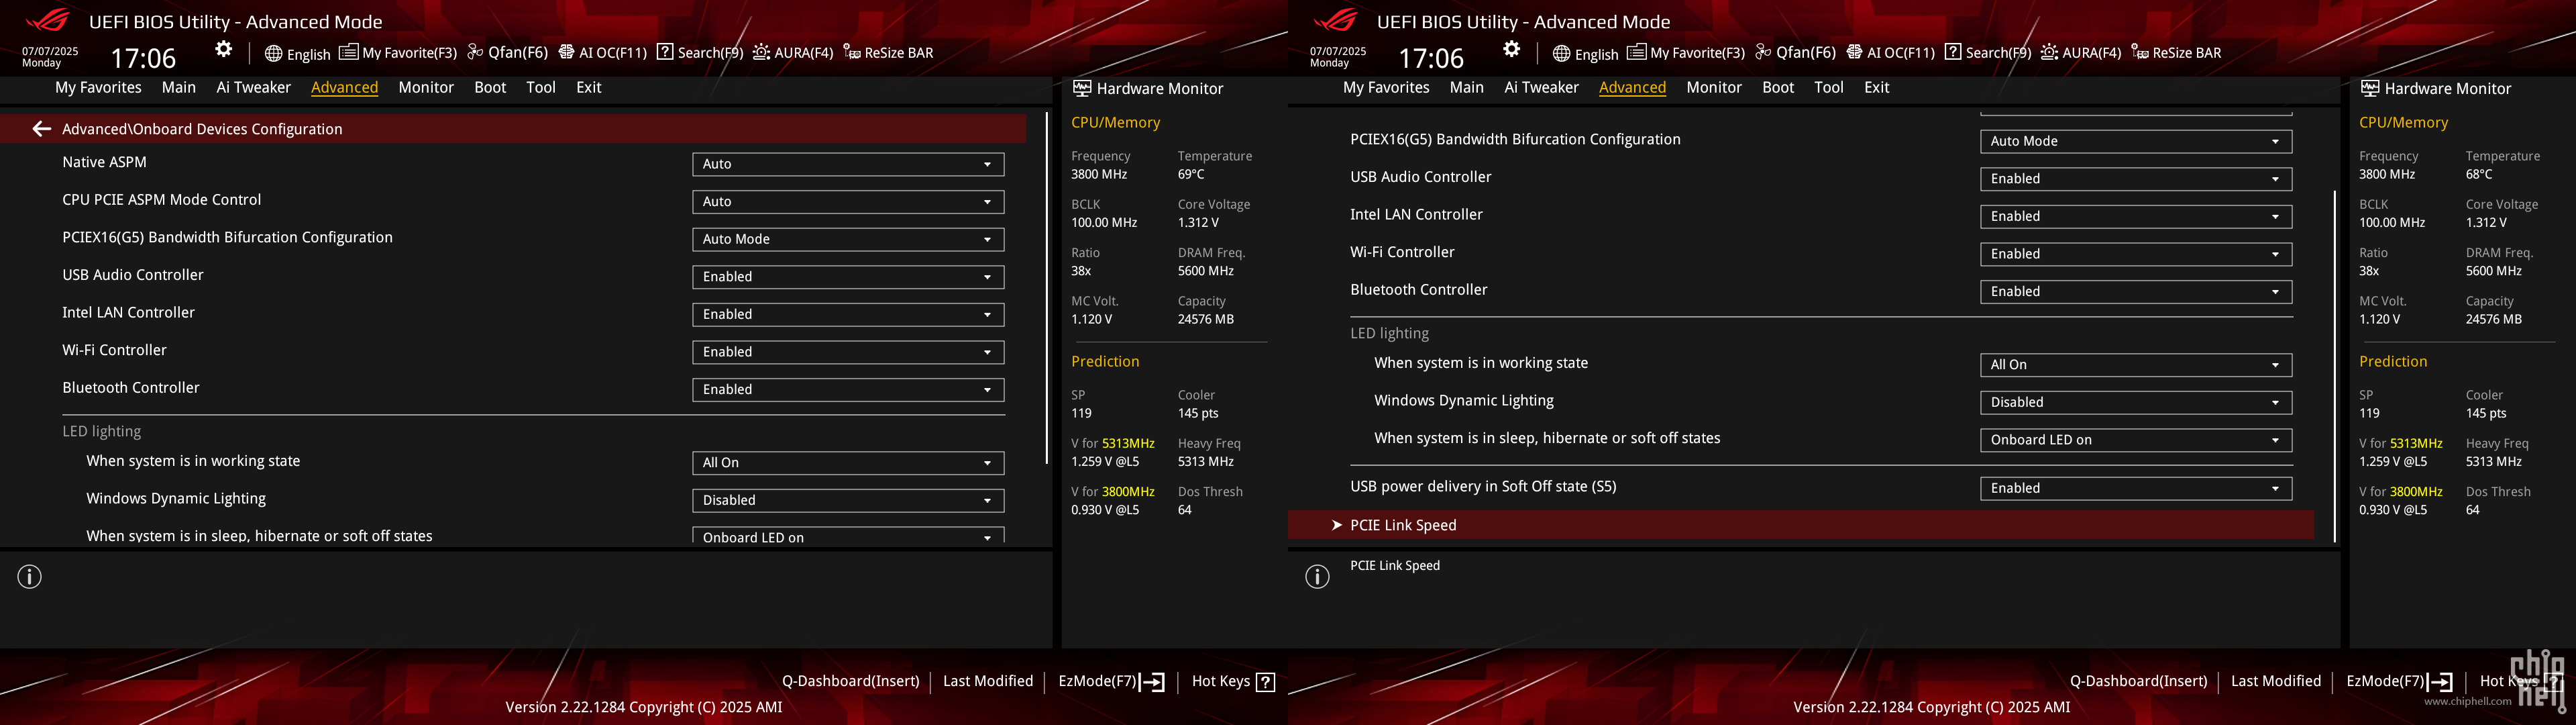Open Q-Dashboard(Insert) in left BIOS screen
This screenshot has height=725, width=2576.
(x=850, y=681)
